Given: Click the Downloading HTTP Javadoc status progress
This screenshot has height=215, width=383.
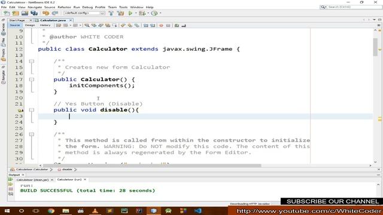Looking at the screenshot, I should pos(250,204).
